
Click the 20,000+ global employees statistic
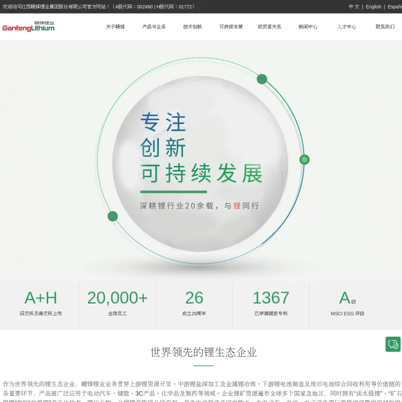click(x=118, y=303)
